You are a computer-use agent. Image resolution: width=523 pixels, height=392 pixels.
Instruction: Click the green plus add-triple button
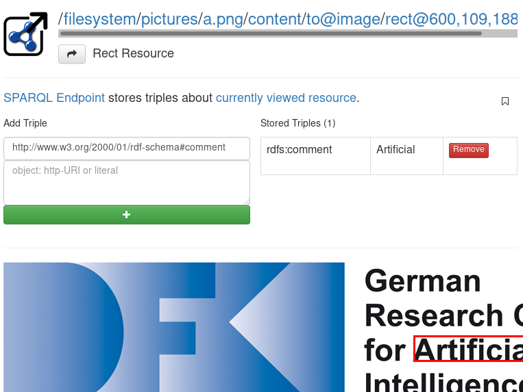[127, 215]
